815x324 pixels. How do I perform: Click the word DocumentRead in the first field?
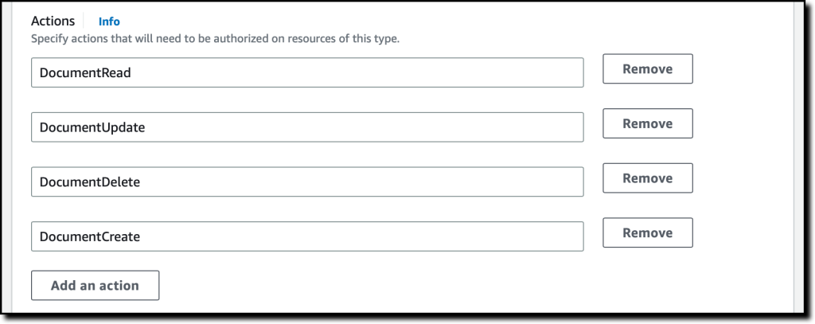(85, 72)
